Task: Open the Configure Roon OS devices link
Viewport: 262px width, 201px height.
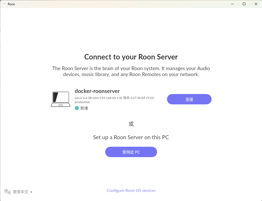Action: 131,190
